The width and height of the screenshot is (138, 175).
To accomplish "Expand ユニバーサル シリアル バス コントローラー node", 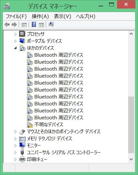I will tap(16, 153).
